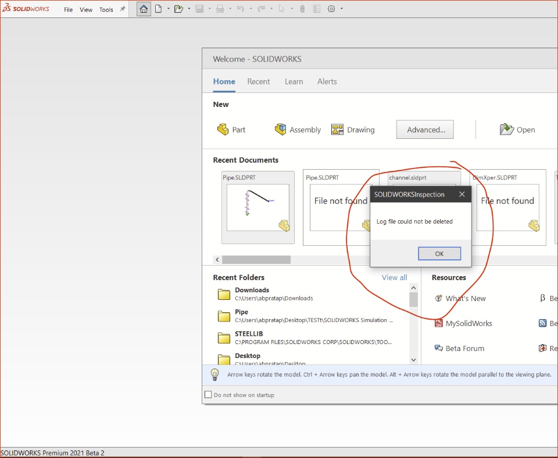Click the Rebuild traffic light icon
The image size is (558, 458).
[x=302, y=9]
